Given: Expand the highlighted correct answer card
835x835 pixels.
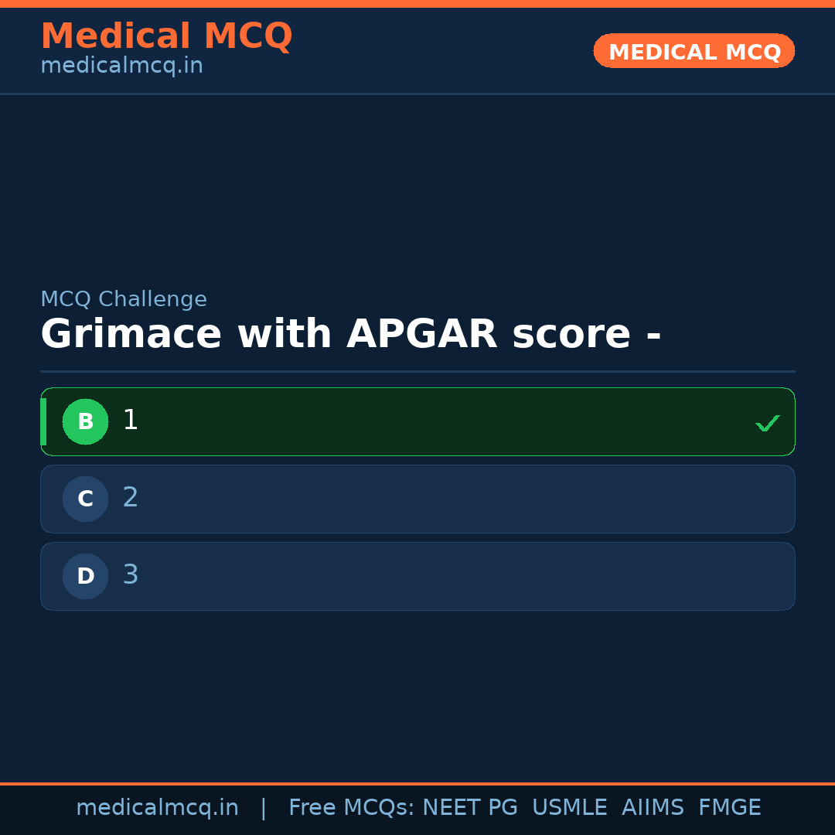Looking at the screenshot, I should 417,421.
